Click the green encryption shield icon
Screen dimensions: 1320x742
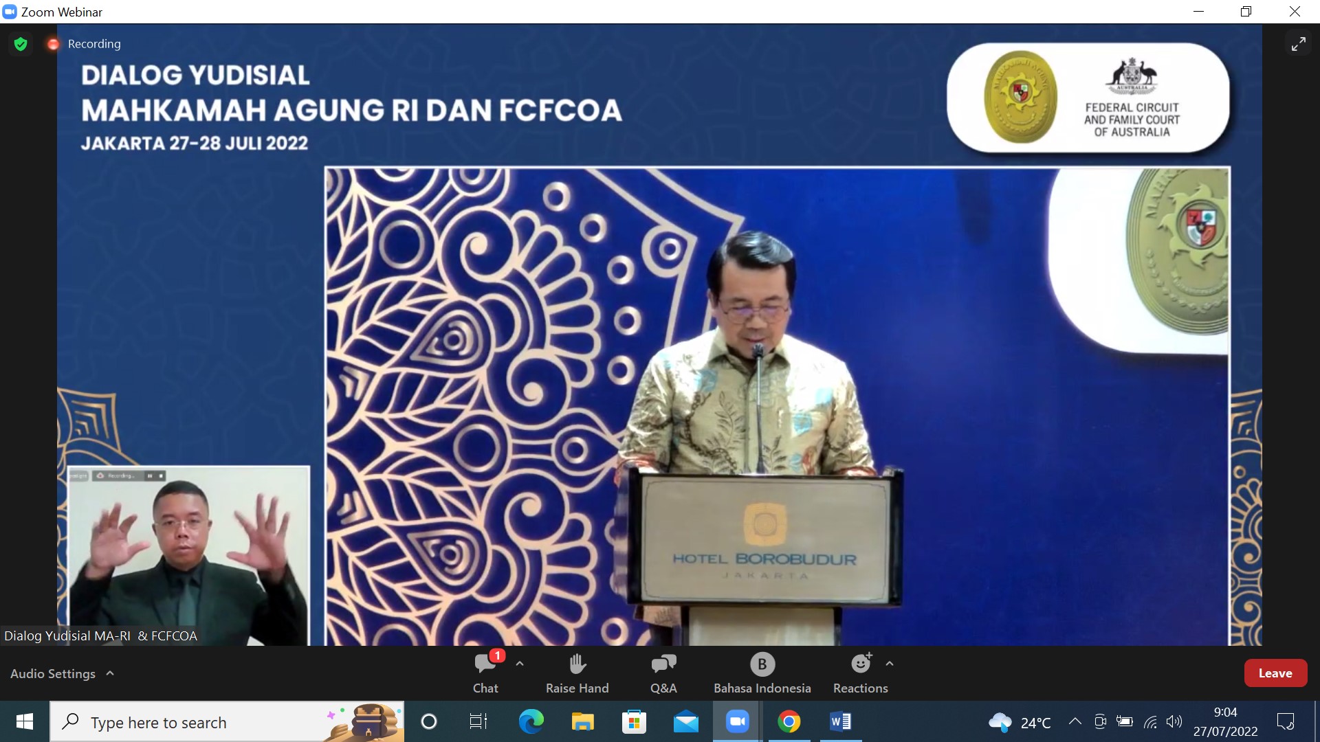pyautogui.click(x=21, y=44)
